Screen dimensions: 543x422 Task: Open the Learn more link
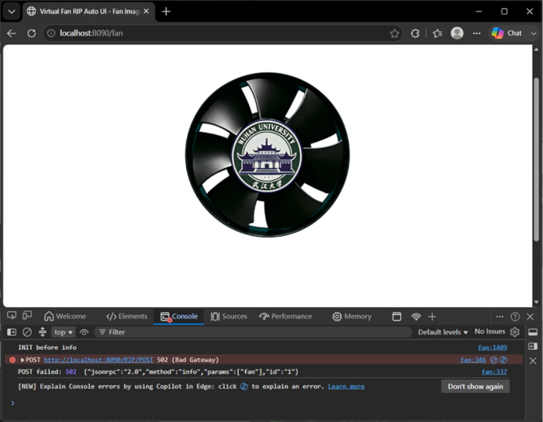point(346,386)
